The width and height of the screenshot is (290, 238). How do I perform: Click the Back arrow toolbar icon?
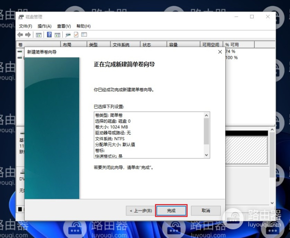[20, 35]
